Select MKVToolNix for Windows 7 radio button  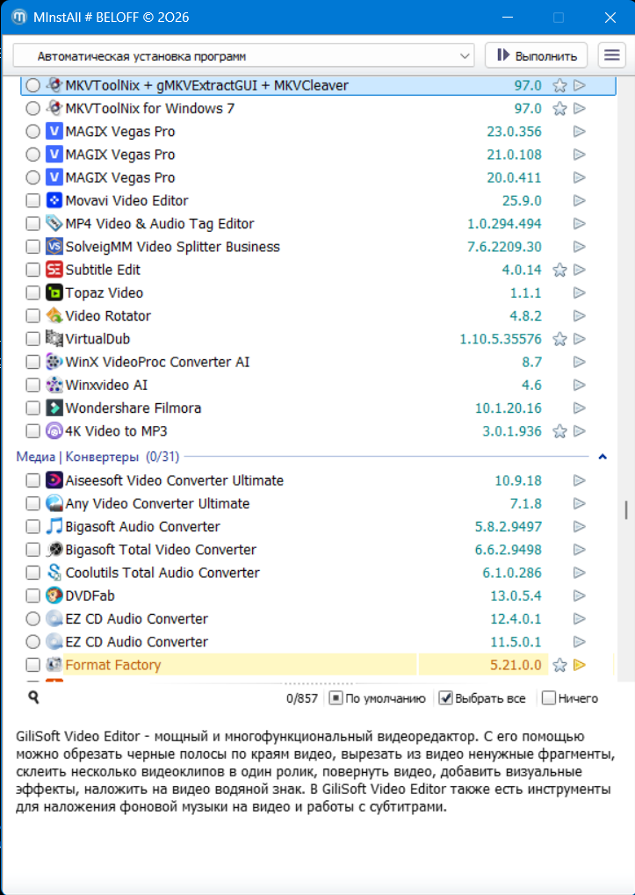[33, 108]
